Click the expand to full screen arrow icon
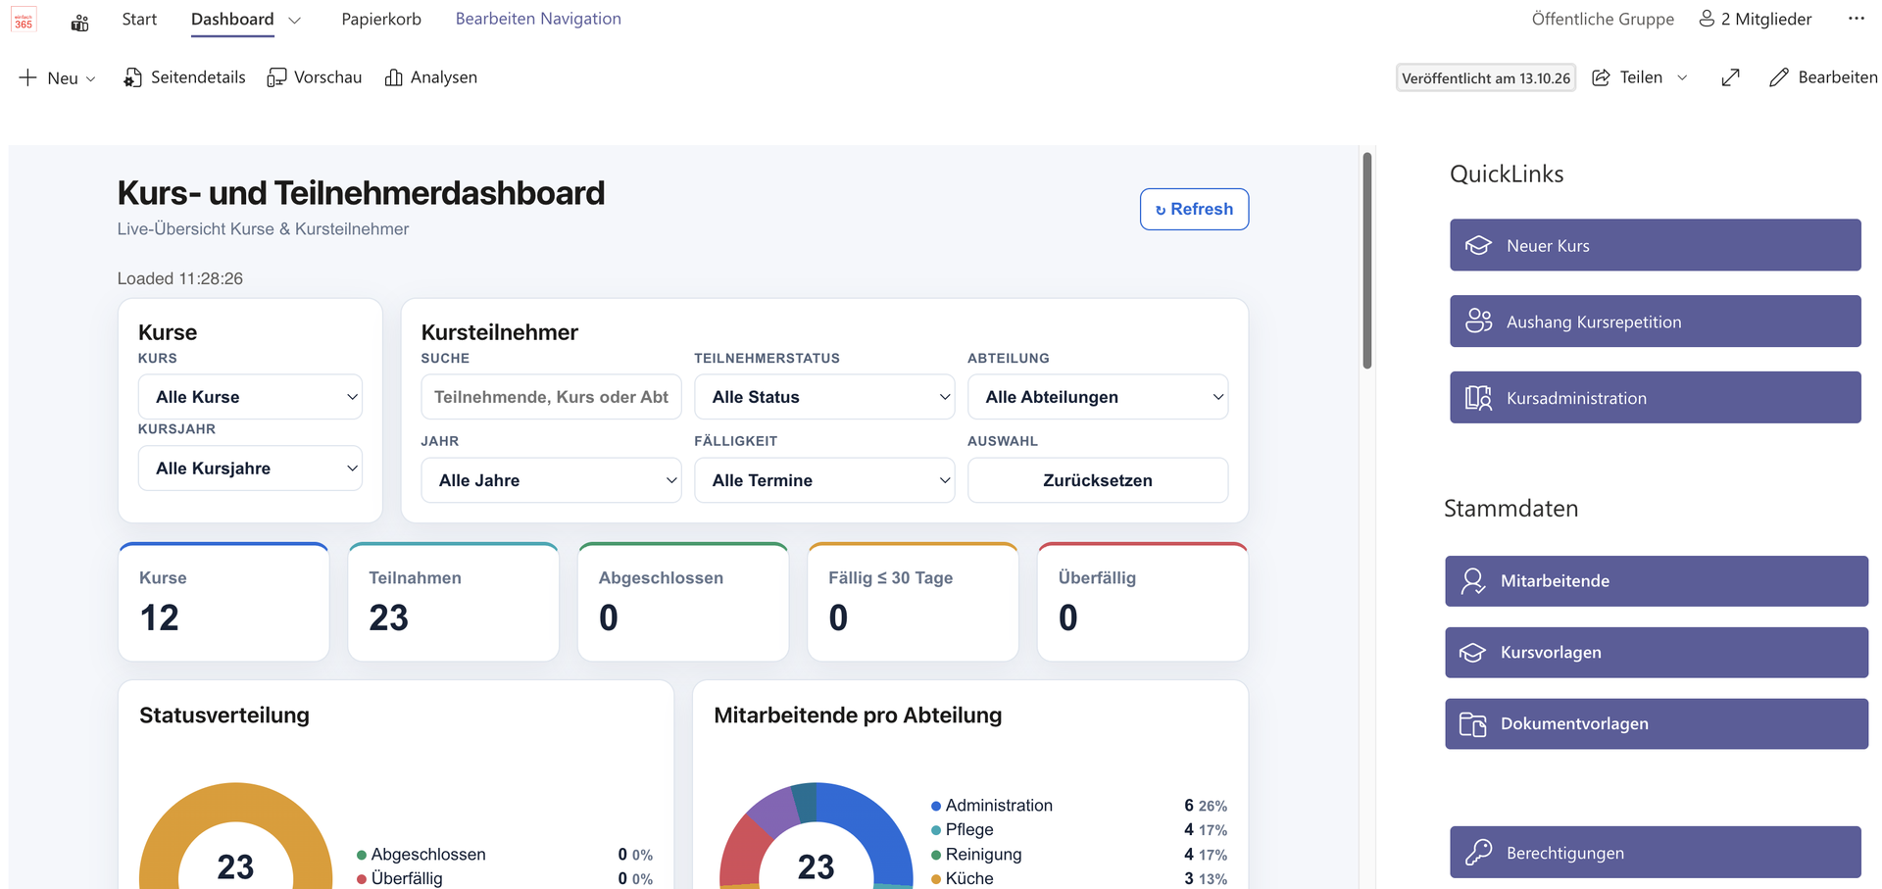The height and width of the screenshot is (889, 1882). coord(1731,77)
